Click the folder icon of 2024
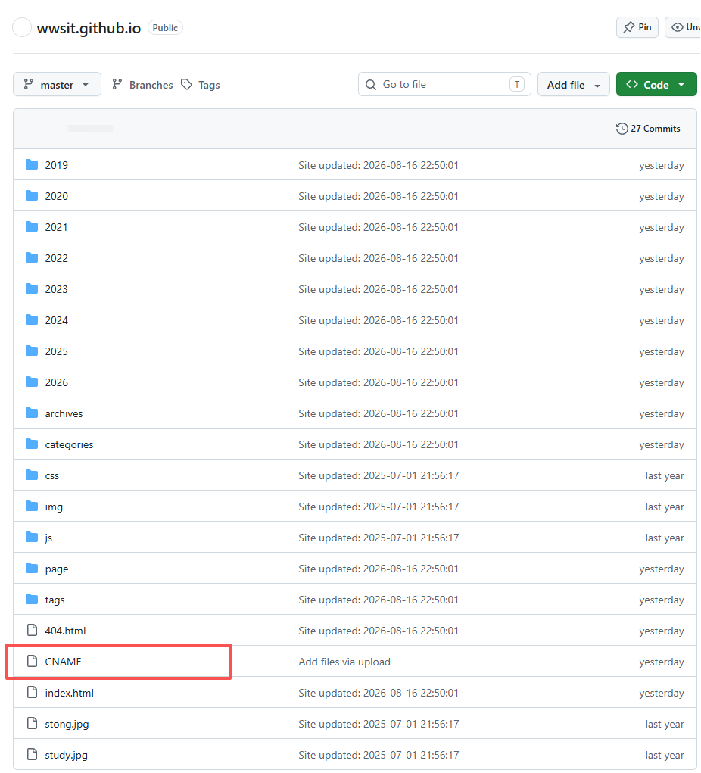The width and height of the screenshot is (701, 773). point(32,320)
